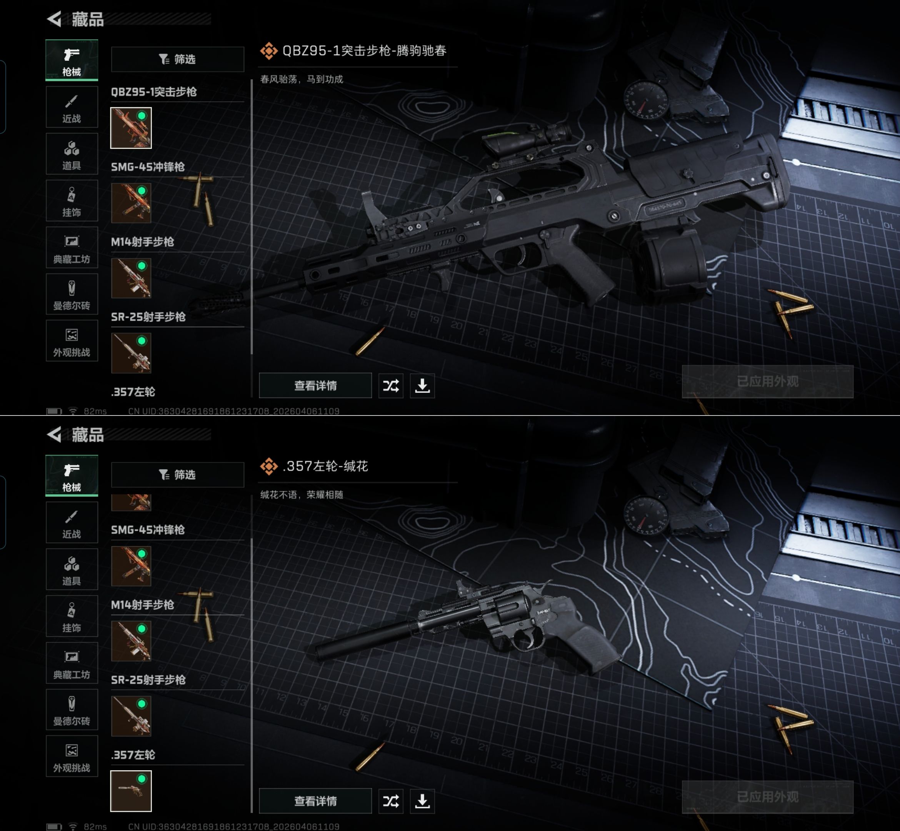Open 典藏工坊 workshop on the .357左轮-绒花 screen

tap(72, 663)
